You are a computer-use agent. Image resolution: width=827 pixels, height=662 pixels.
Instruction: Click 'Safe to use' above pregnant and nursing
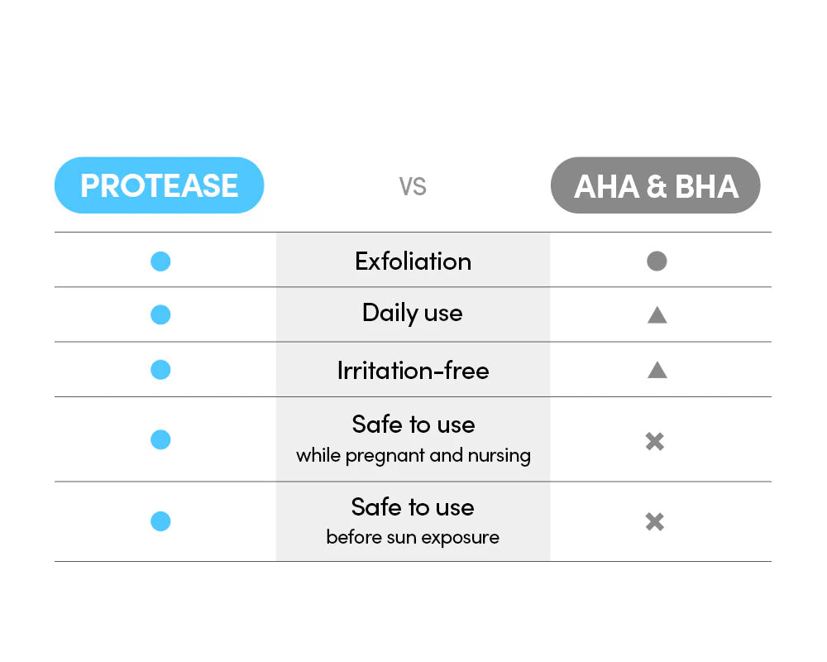(413, 425)
